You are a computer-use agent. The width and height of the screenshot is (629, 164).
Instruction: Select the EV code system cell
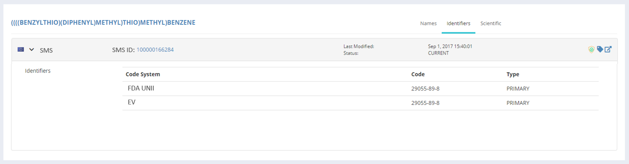coord(132,103)
